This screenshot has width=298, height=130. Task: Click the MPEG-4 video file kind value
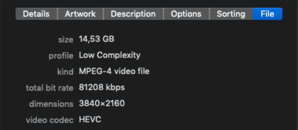click(x=114, y=71)
